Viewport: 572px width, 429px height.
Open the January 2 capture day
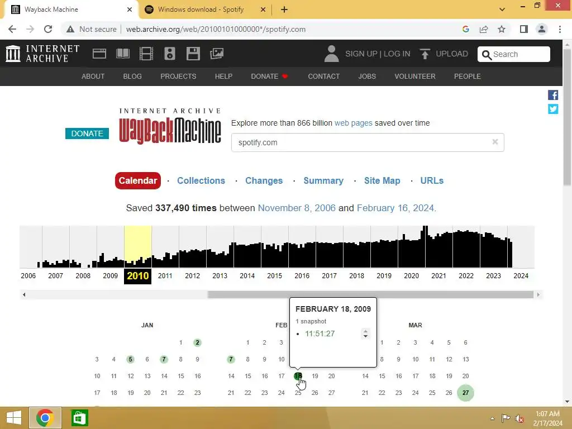(x=197, y=342)
